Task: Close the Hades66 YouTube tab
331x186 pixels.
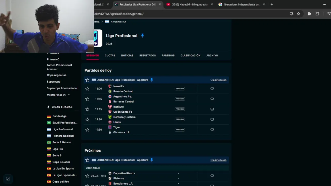Action: (212, 4)
